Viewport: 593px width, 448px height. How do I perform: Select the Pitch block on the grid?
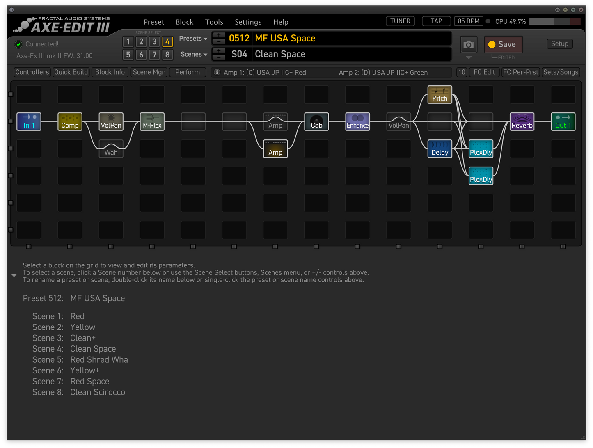tap(440, 94)
